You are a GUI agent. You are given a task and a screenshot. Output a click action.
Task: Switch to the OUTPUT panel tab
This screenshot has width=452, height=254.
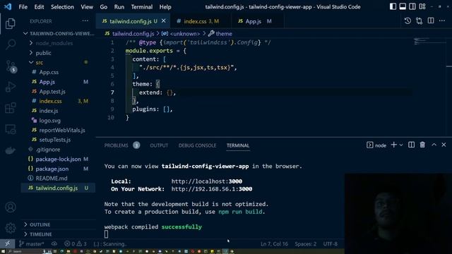159,145
